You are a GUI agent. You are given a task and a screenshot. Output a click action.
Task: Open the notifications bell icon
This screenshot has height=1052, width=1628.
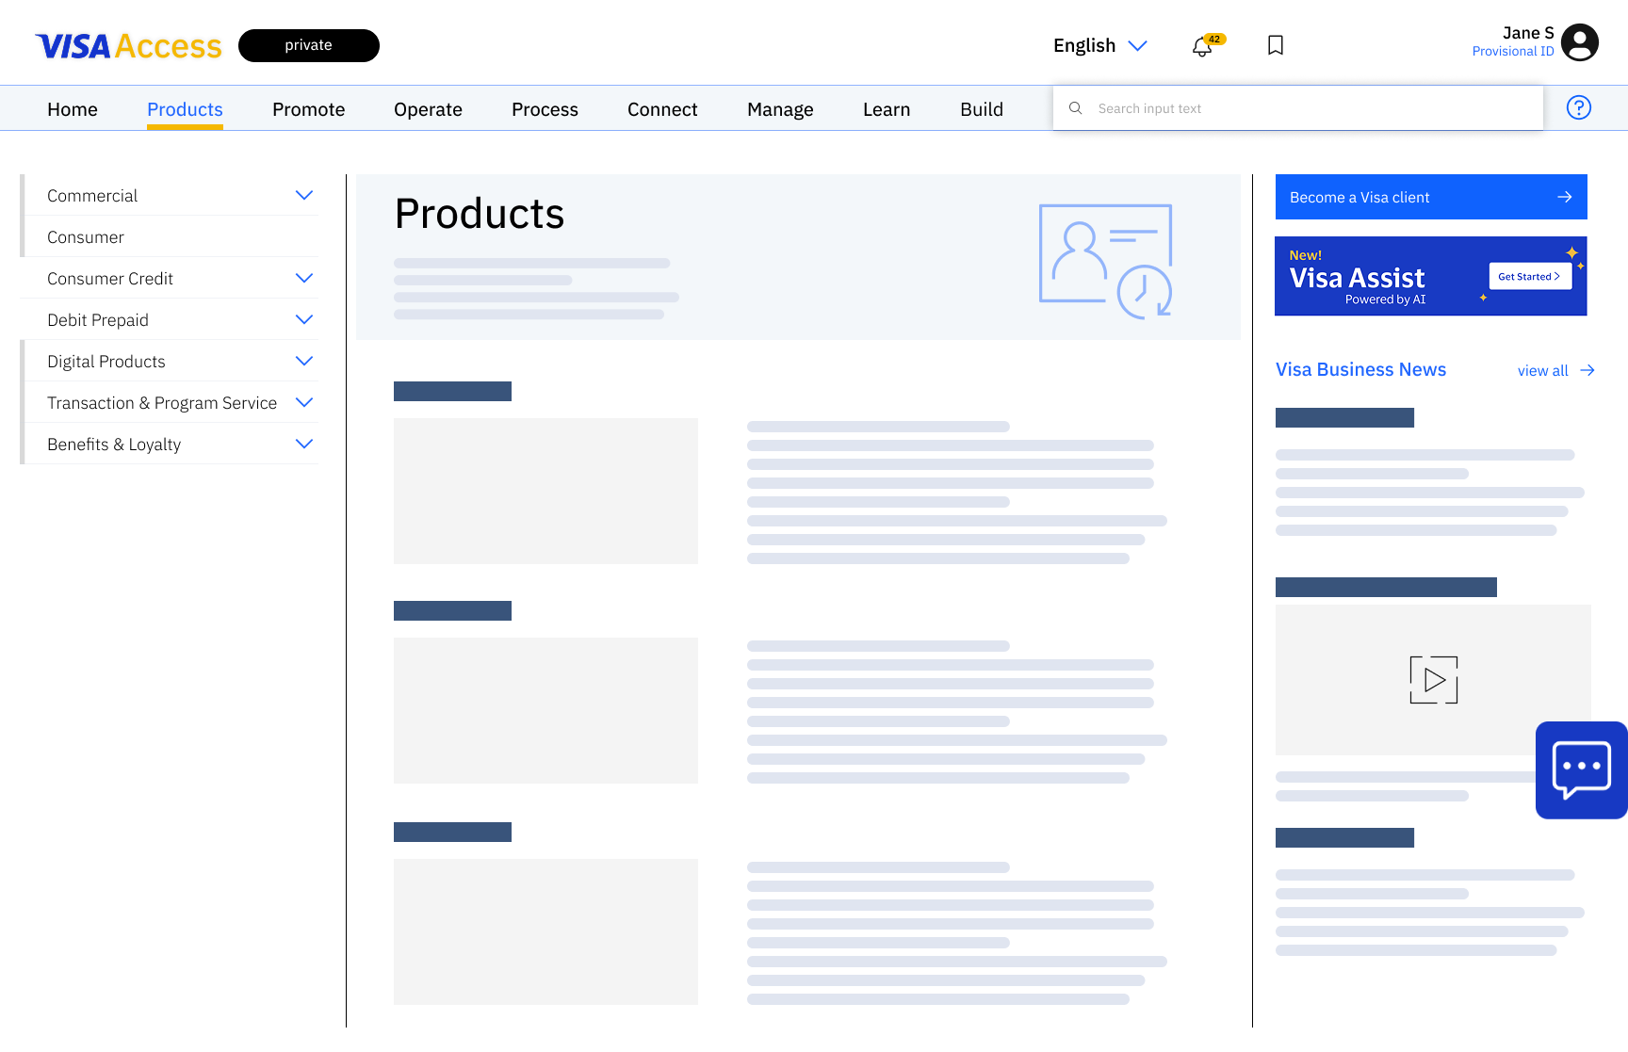[1202, 46]
